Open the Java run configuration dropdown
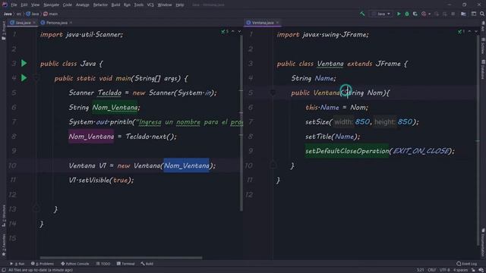 pos(381,14)
